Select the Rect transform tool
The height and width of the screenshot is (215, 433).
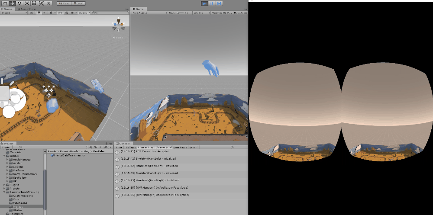(x=34, y=3)
